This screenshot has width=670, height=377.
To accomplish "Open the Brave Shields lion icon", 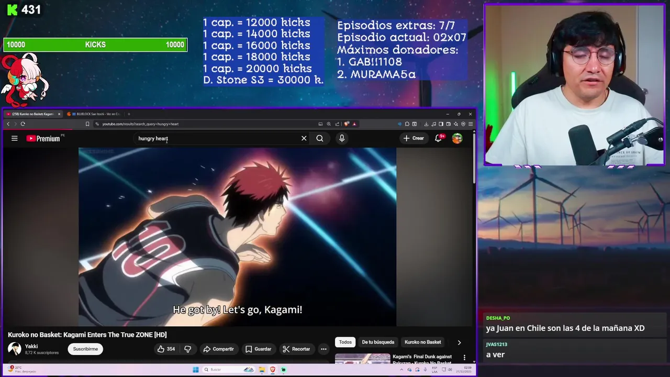I will click(347, 124).
